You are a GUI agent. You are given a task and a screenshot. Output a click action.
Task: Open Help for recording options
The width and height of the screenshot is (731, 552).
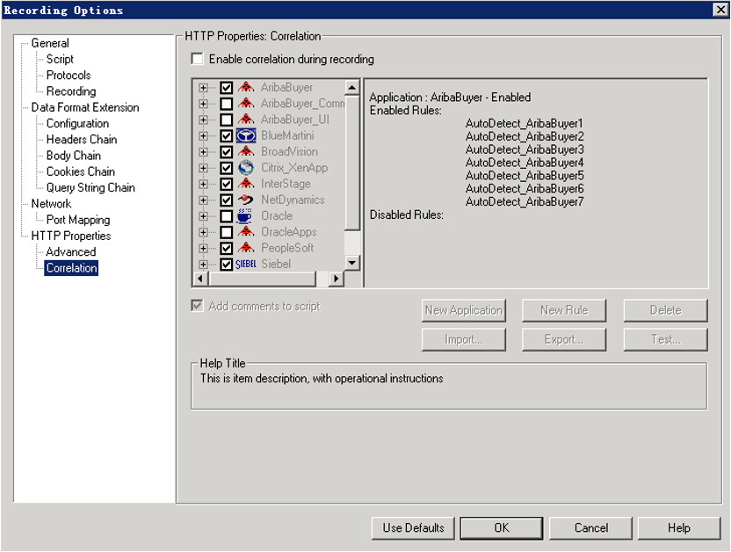[679, 528]
